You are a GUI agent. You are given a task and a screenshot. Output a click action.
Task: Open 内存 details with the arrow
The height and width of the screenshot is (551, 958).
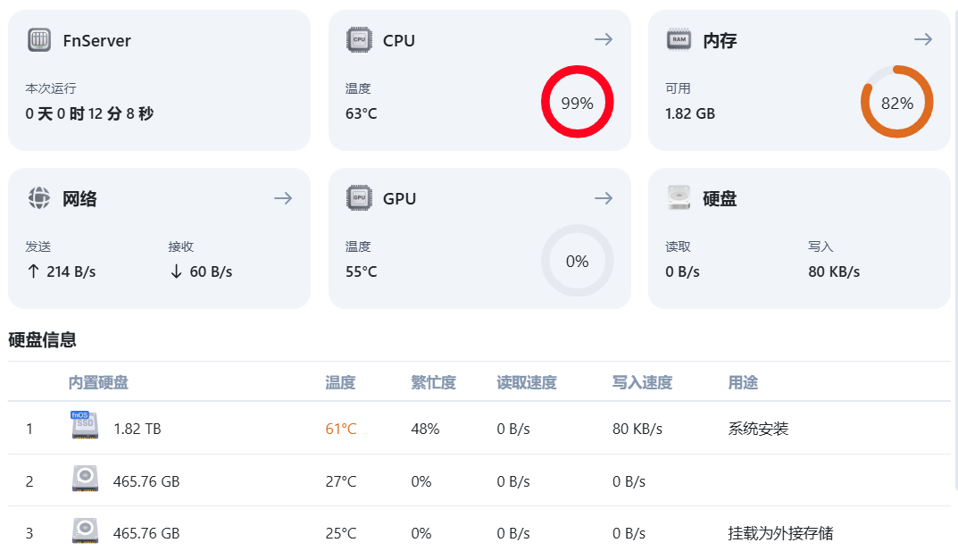coord(923,39)
